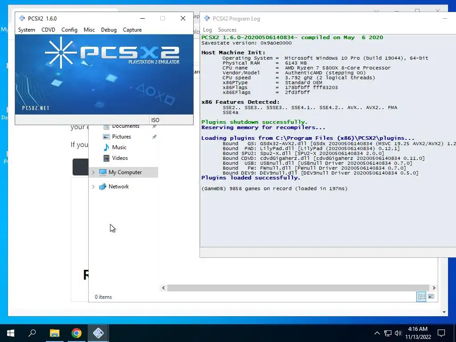
Task: Open the Debug menu
Action: tap(109, 30)
